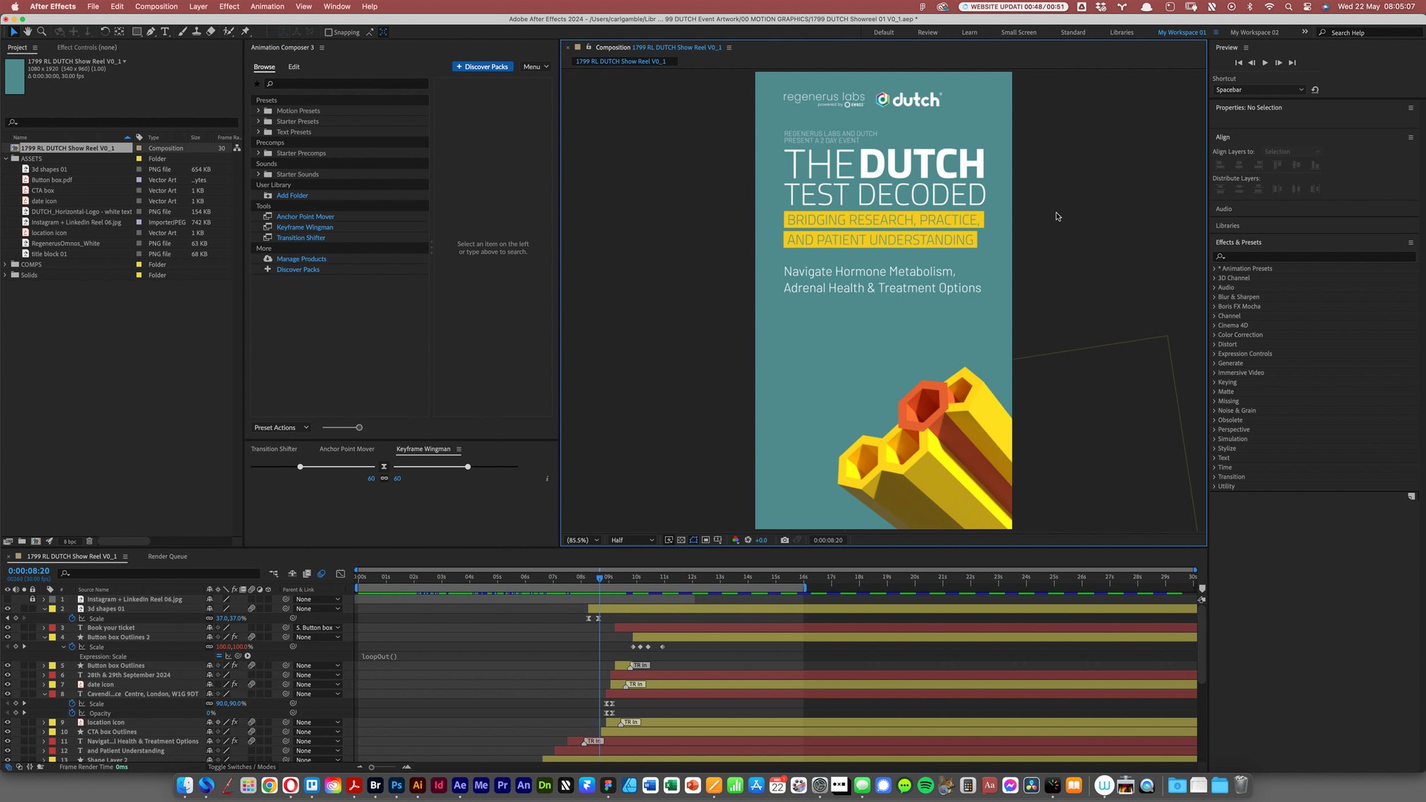
Task: Toggle visibility of Book your ticket layer
Action: (x=8, y=628)
